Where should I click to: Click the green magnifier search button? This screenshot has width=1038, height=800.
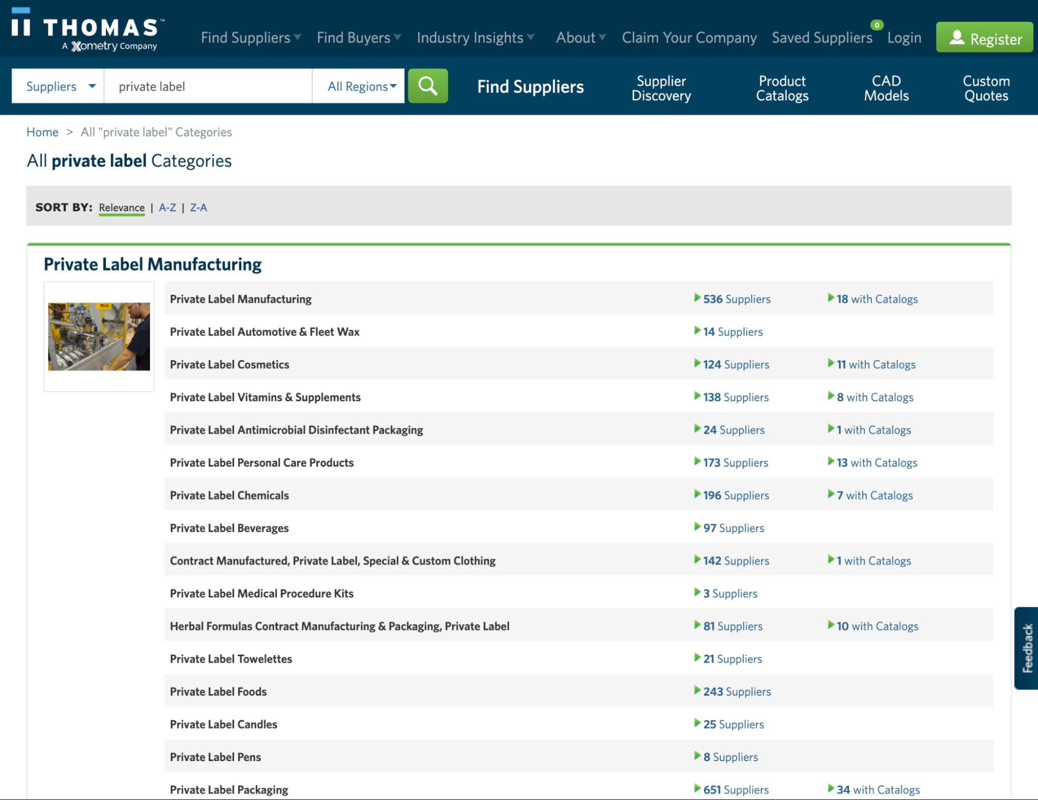427,86
